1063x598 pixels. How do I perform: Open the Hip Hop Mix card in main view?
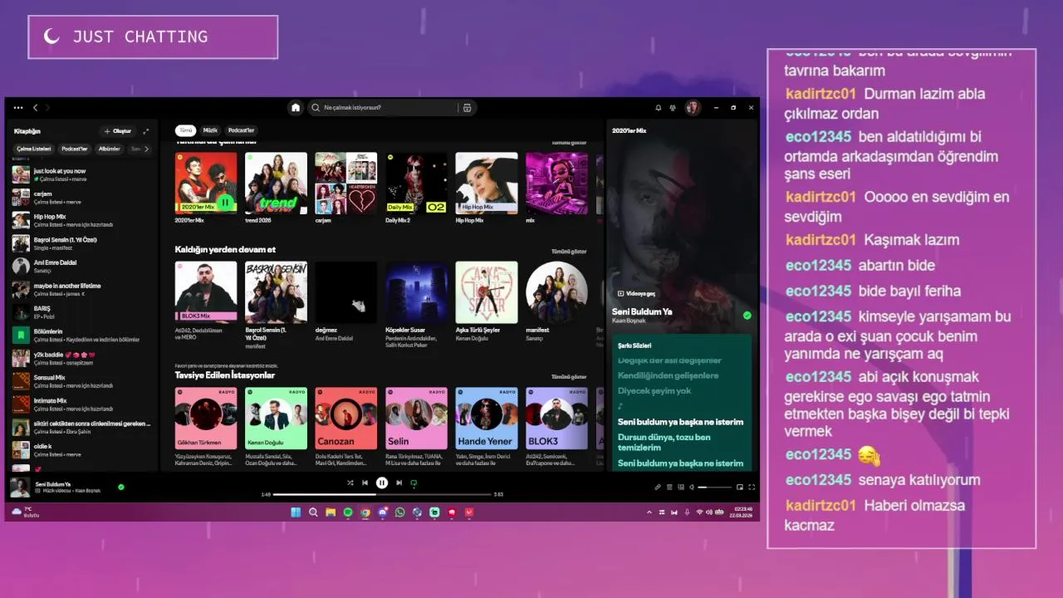point(487,188)
